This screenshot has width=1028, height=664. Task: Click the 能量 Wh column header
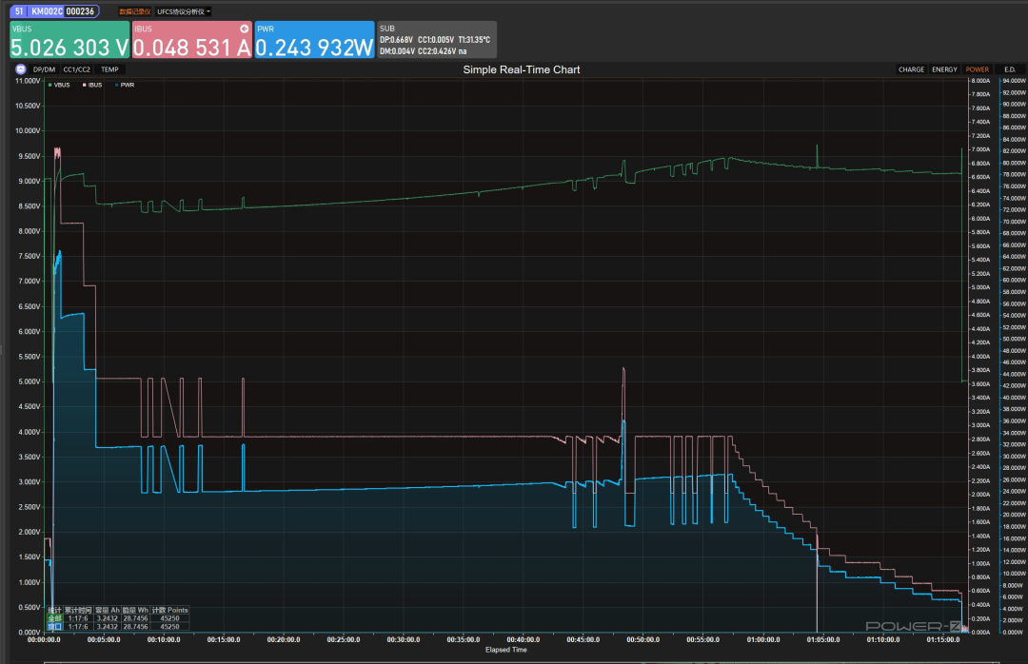[x=136, y=610]
